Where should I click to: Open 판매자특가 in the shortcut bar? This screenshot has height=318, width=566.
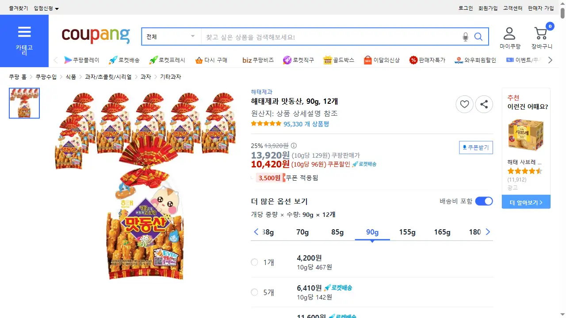(x=427, y=60)
